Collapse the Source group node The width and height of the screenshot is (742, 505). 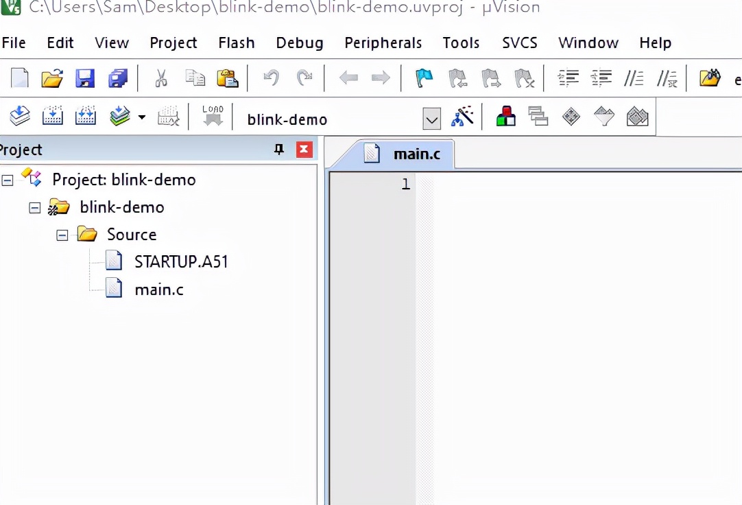point(62,235)
